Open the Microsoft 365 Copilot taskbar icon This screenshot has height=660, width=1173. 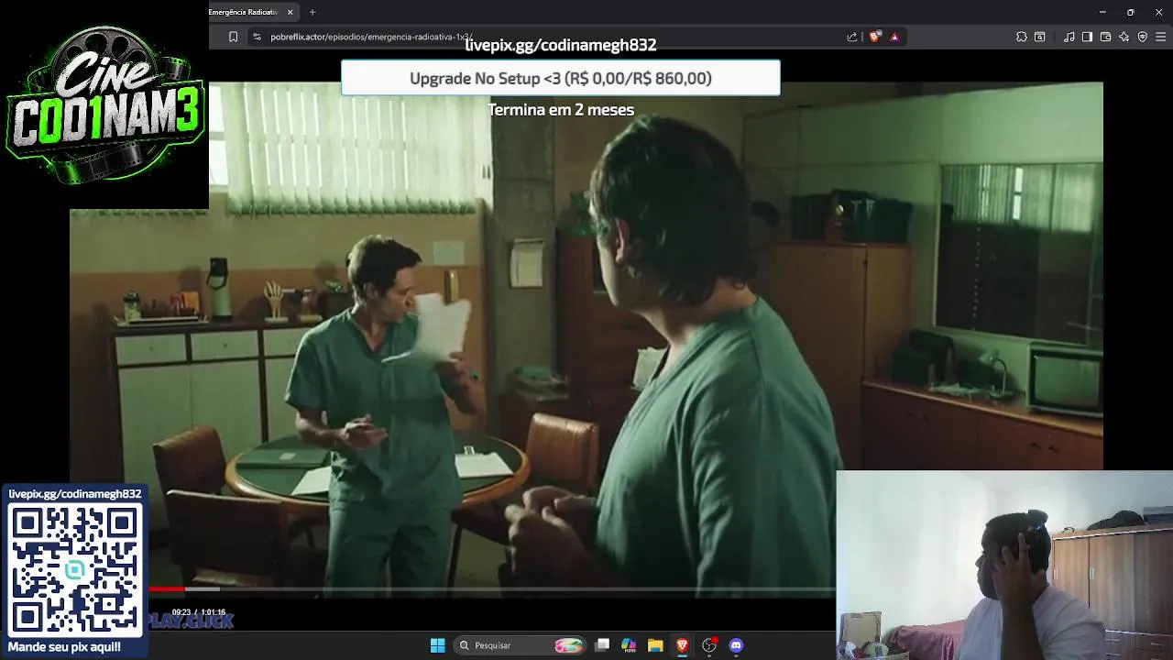click(x=629, y=645)
